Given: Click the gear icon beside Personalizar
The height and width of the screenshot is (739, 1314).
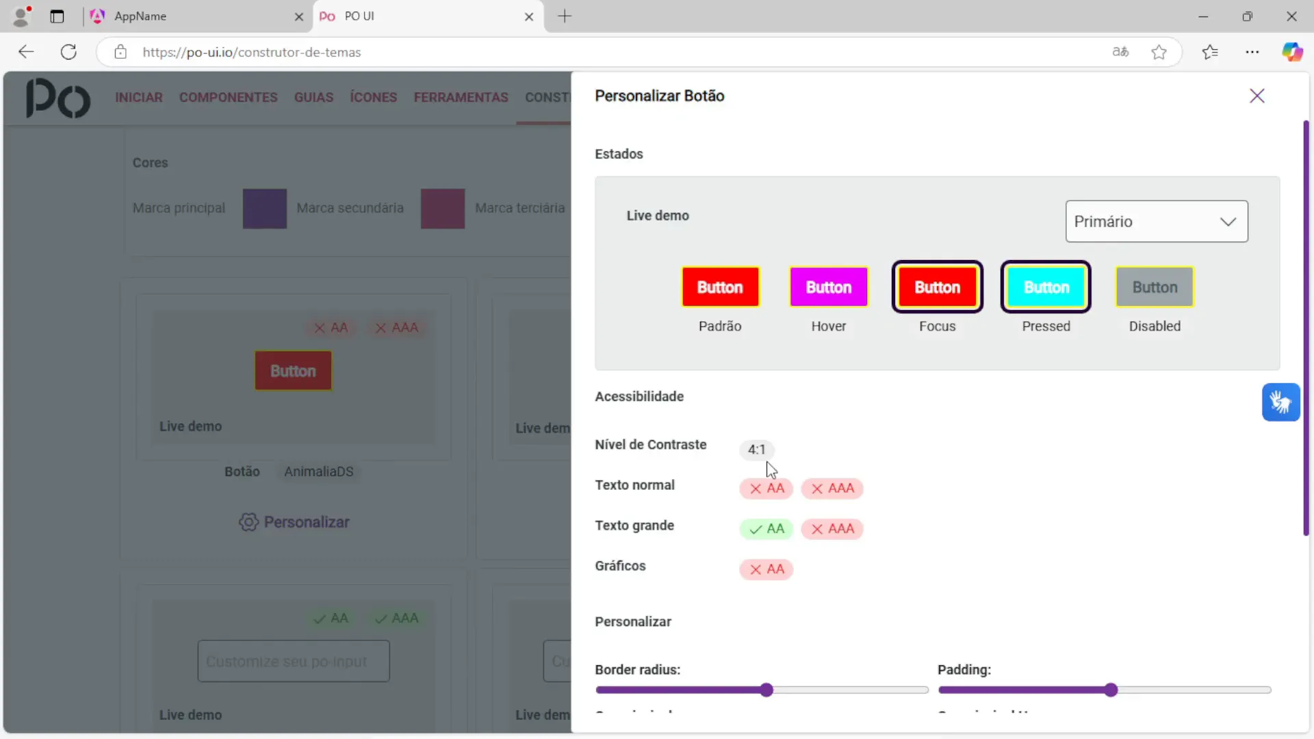Looking at the screenshot, I should (248, 522).
